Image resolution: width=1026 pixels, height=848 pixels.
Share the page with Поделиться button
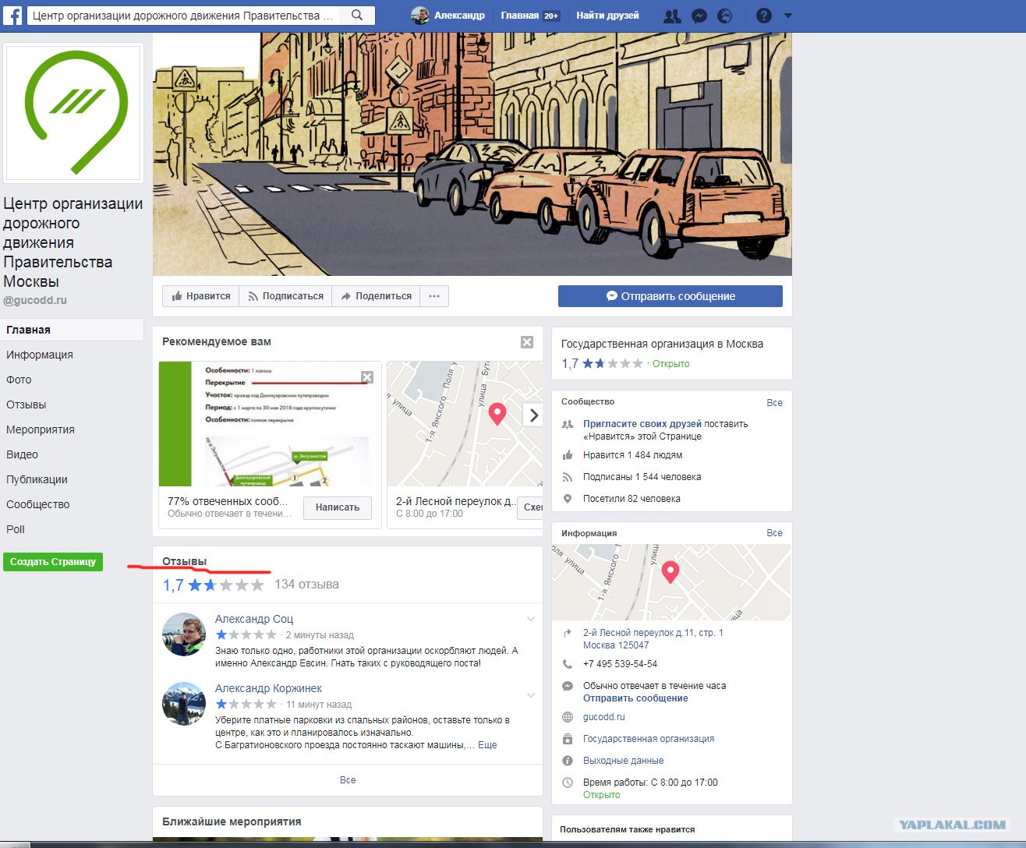click(376, 296)
